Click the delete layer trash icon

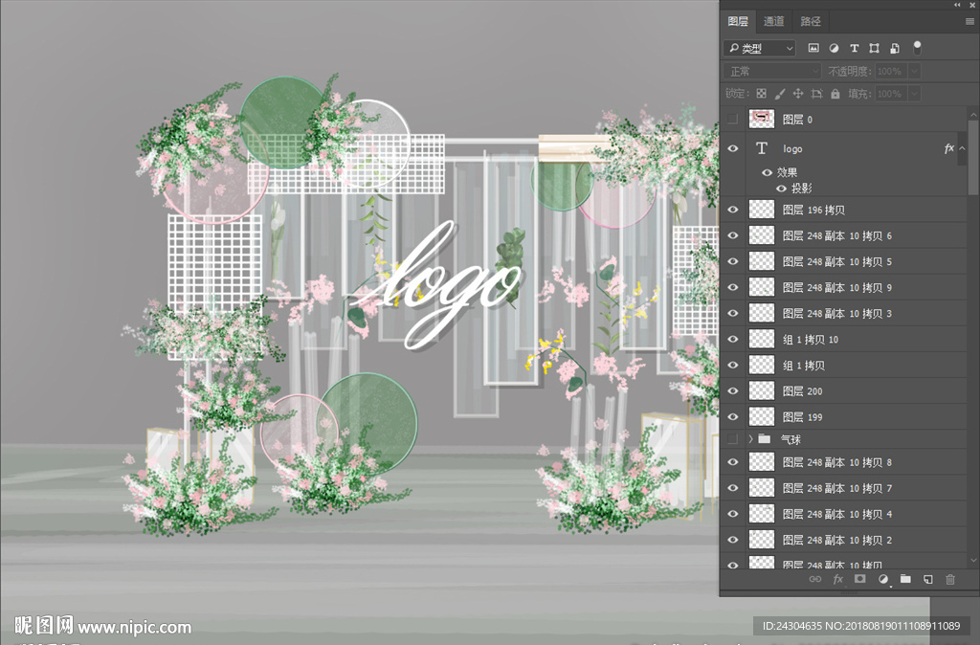point(950,579)
